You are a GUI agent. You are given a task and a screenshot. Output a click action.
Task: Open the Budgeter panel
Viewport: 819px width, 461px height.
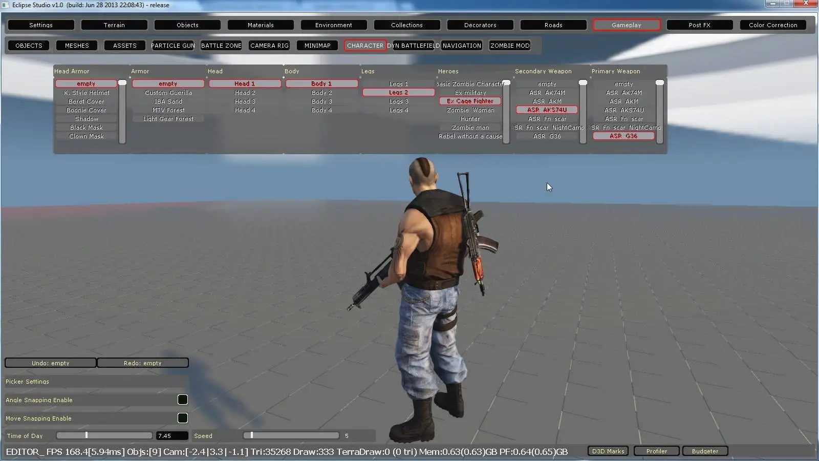(705, 451)
